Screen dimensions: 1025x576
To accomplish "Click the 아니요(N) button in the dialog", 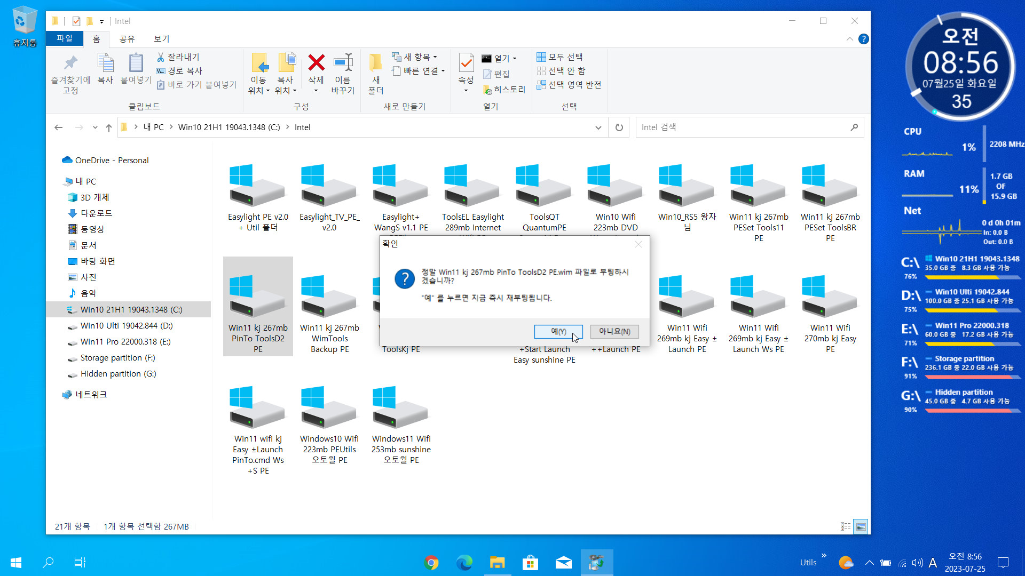I will 614,331.
